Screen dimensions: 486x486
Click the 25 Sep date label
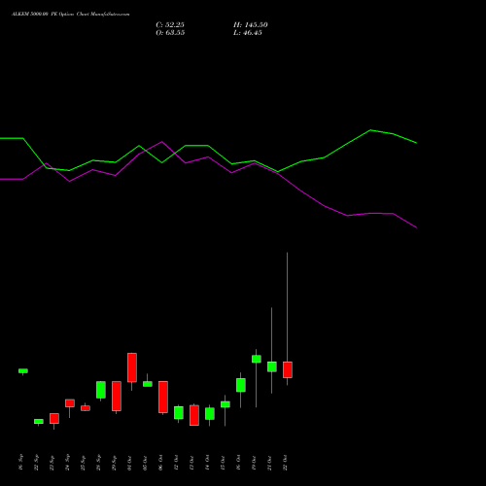click(84, 463)
